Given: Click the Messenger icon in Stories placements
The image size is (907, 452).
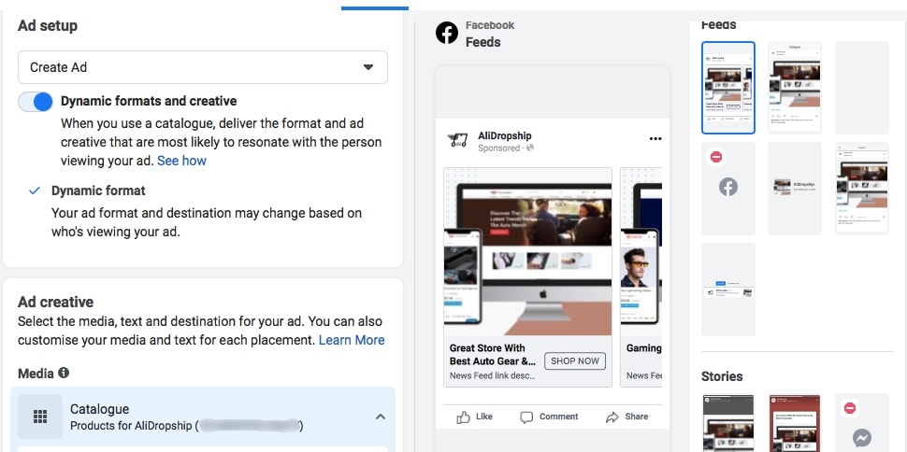Looking at the screenshot, I should pyautogui.click(x=863, y=437).
